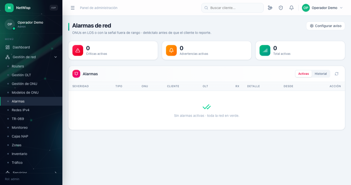Click the Gestión de red network icon
Viewport: 351px width, 185px height.
pyautogui.click(x=8, y=57)
